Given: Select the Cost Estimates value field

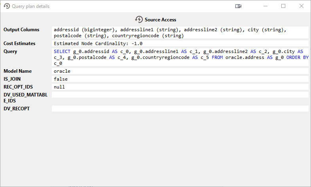Looking at the screenshot, I should click(180, 43).
